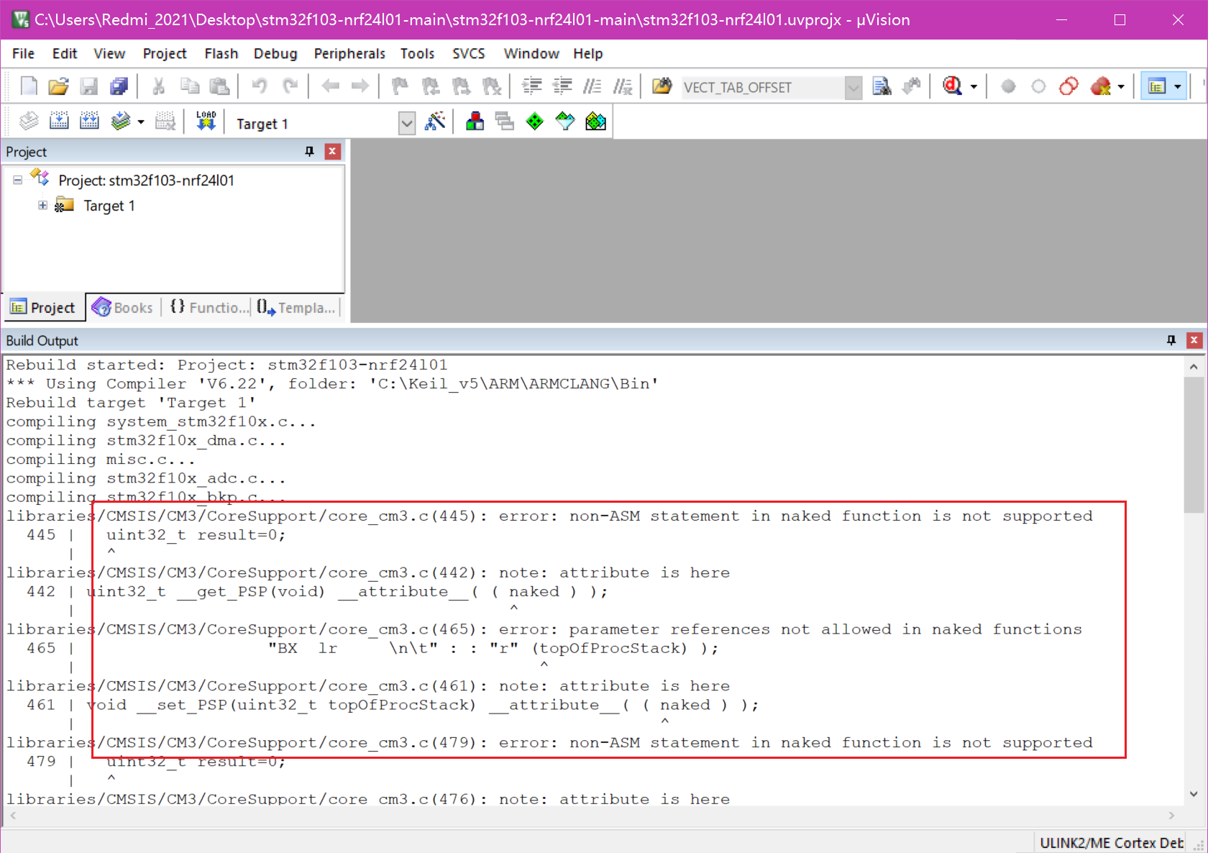Insert breakpoint red circle icon
Image resolution: width=1208 pixels, height=853 pixels.
click(1008, 86)
